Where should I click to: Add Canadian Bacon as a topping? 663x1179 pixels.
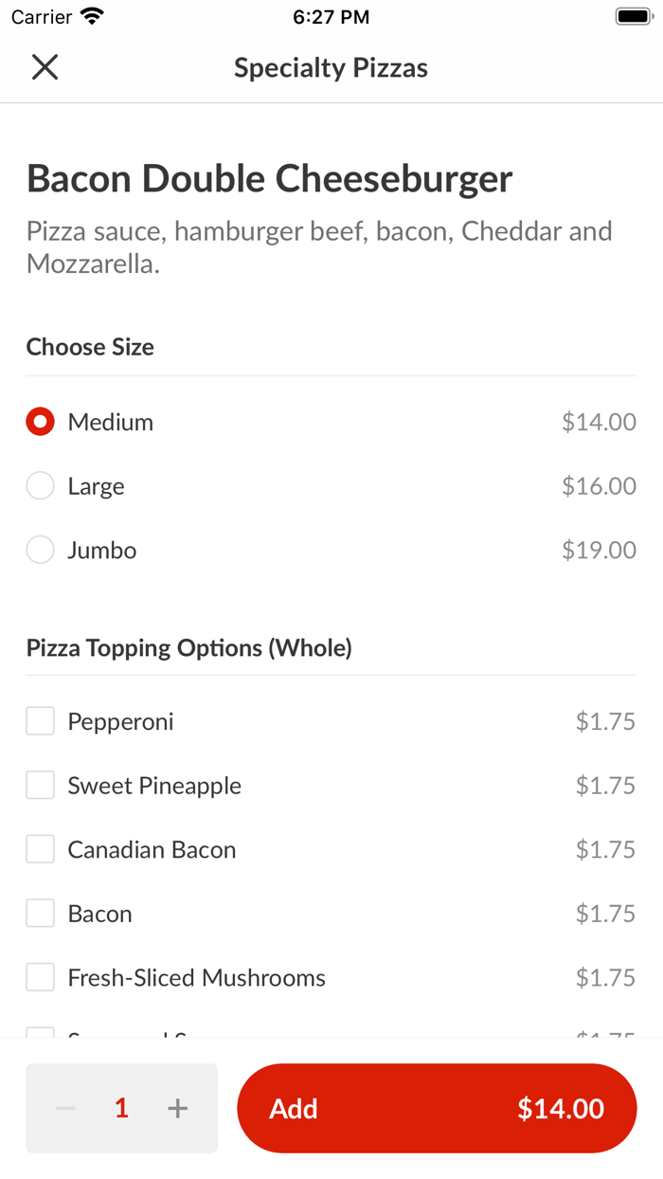pos(39,848)
